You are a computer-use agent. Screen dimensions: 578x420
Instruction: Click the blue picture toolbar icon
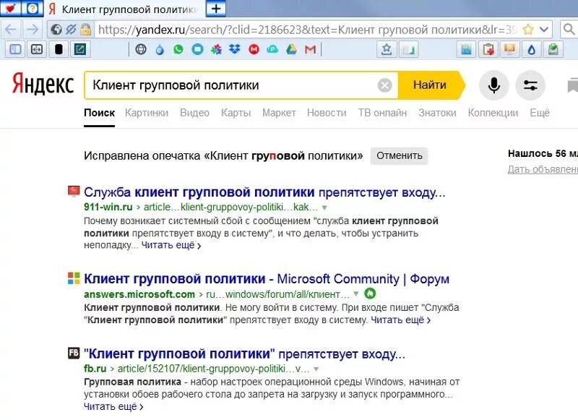466,49
